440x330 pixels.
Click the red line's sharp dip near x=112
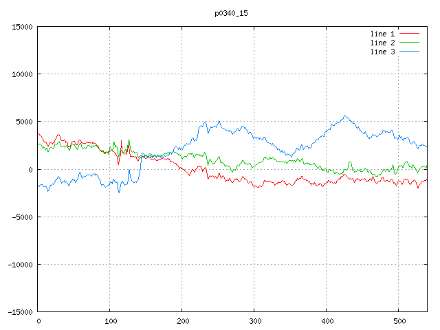pos(118,164)
